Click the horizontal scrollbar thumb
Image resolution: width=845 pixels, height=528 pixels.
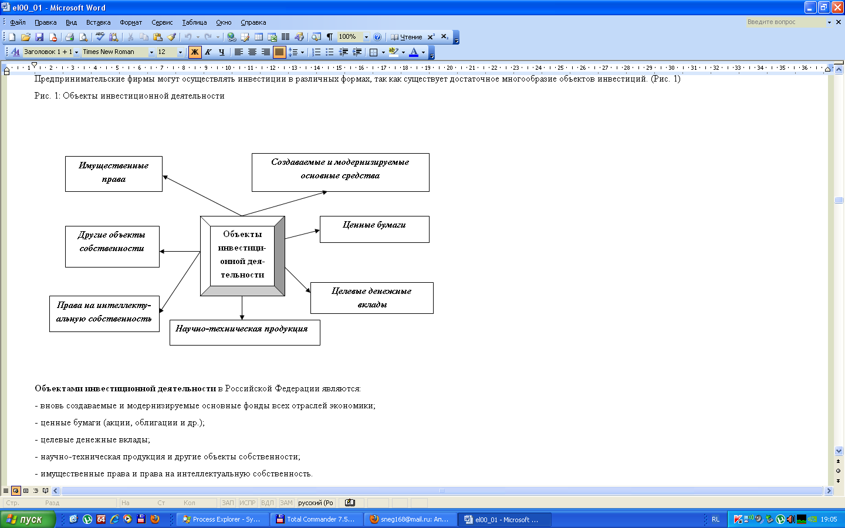coord(442,491)
